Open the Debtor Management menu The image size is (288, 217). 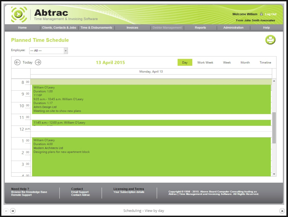(167, 27)
